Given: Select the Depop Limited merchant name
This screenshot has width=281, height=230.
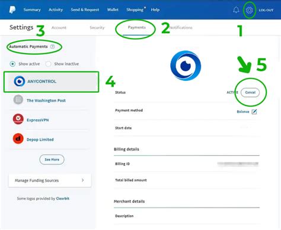Looking at the screenshot, I should (x=40, y=140).
